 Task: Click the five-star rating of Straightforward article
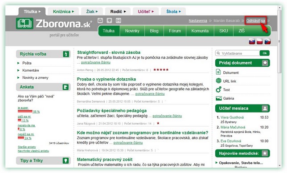click(161, 70)
